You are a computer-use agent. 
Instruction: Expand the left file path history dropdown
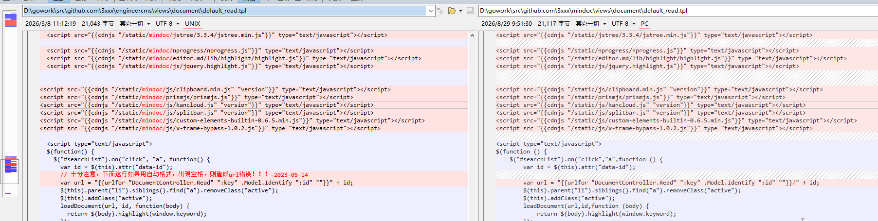431,11
